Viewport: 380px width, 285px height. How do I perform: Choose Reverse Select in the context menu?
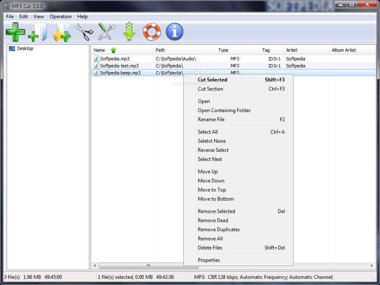(x=238, y=150)
